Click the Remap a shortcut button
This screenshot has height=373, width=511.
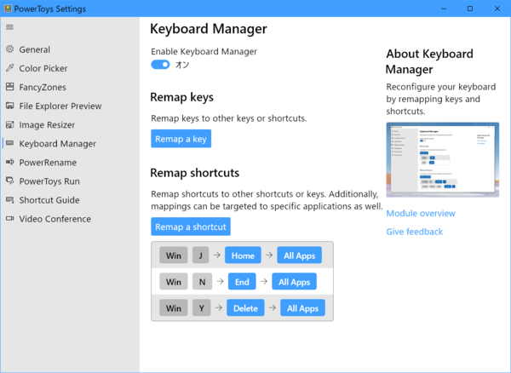pos(191,227)
